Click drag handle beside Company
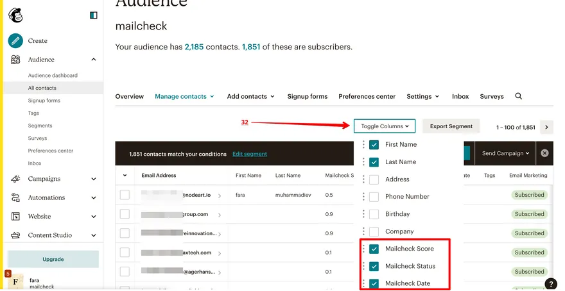Screen dimensions: 565x291 pyautogui.click(x=363, y=231)
